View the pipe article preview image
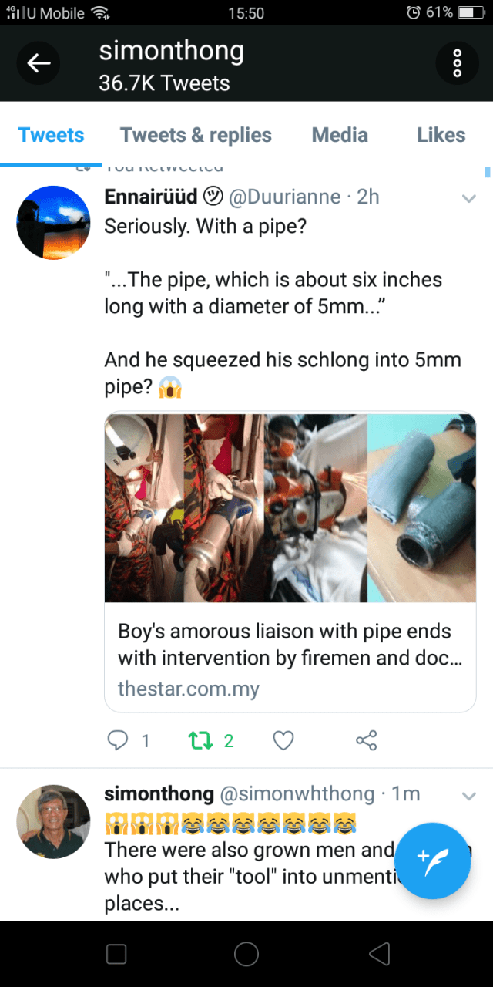493x987 pixels. [290, 507]
